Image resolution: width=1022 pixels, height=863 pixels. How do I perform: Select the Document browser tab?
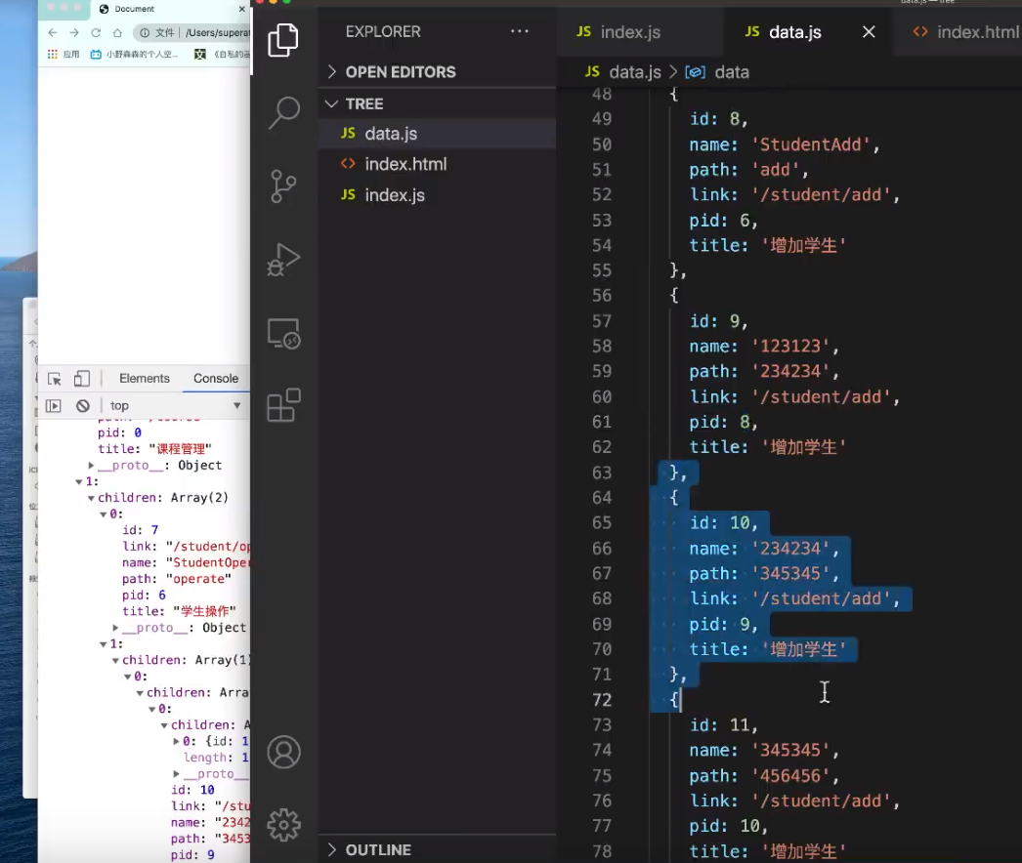pos(134,9)
